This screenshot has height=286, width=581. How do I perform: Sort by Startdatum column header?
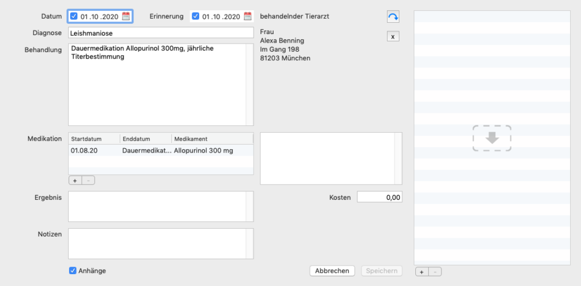tap(94, 139)
